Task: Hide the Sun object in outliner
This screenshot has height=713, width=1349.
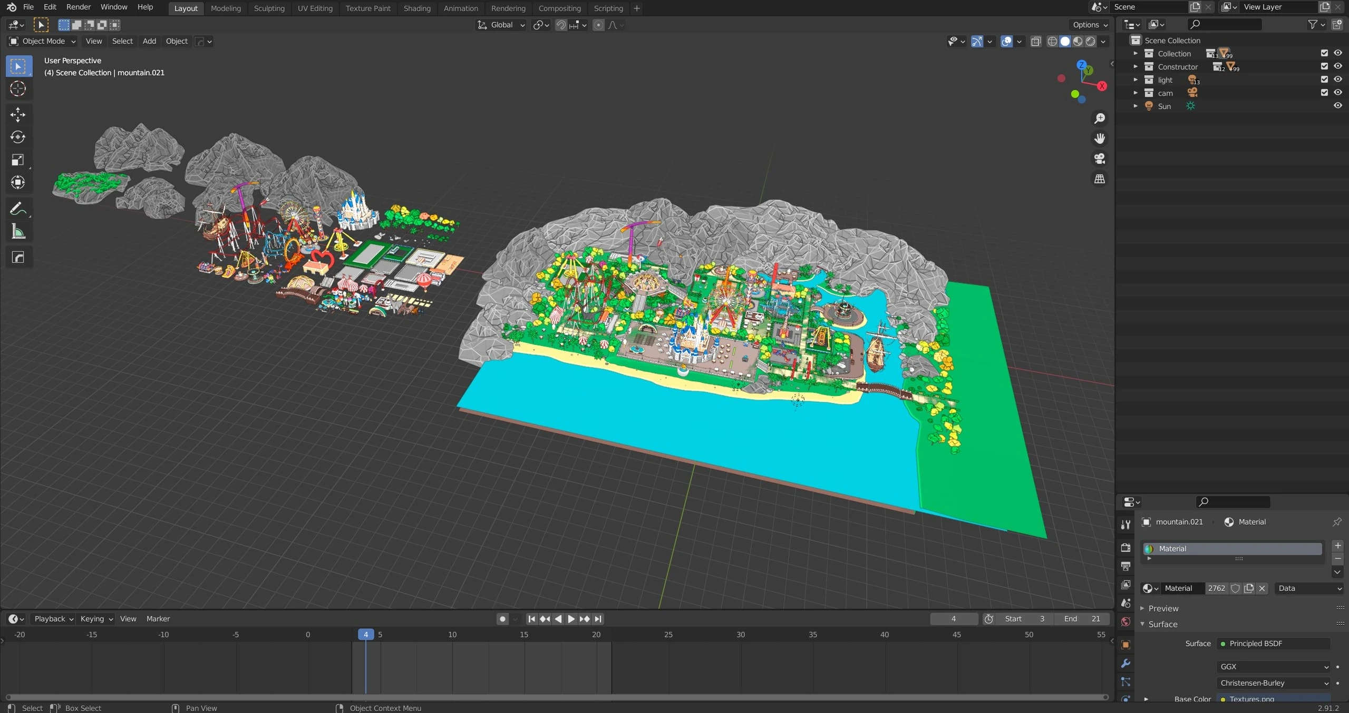Action: (x=1337, y=105)
